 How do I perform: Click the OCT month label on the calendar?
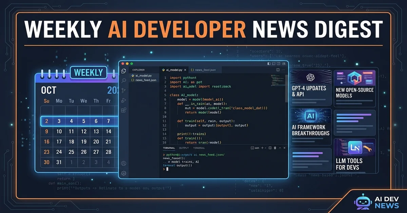(x=49, y=90)
